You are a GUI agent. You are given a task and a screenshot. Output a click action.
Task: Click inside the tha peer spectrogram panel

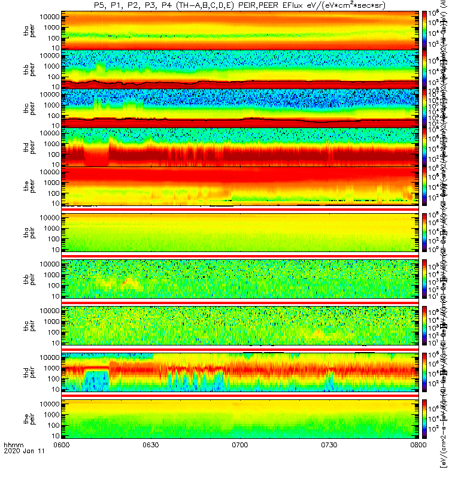[x=240, y=31]
